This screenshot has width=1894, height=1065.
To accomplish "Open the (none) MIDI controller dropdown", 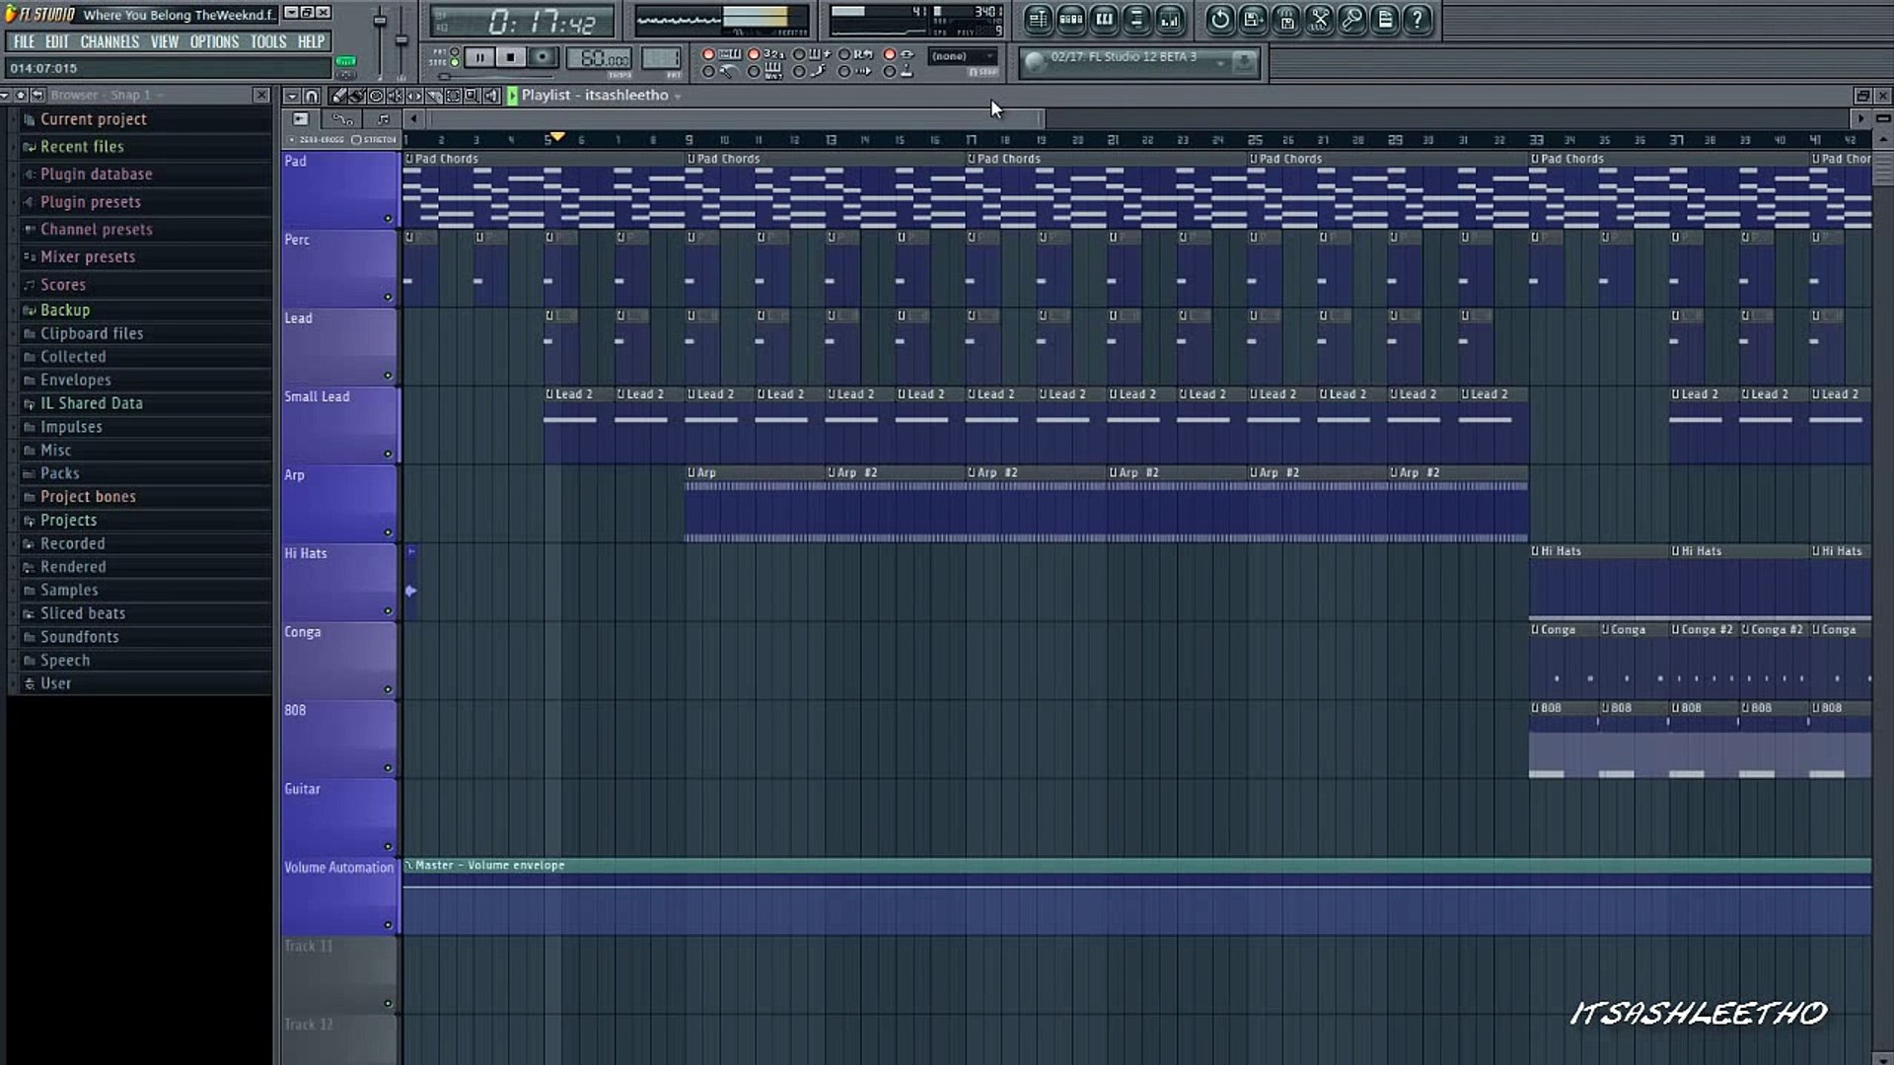I will point(990,56).
